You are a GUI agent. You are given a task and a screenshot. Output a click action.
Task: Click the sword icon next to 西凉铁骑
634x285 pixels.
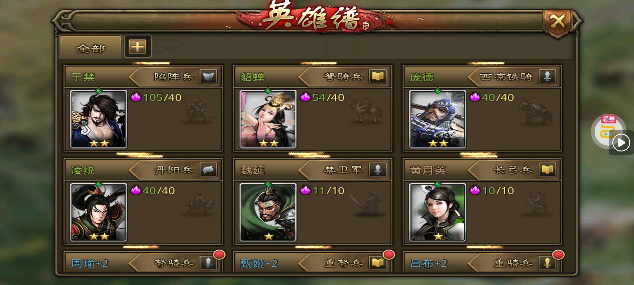(x=547, y=77)
